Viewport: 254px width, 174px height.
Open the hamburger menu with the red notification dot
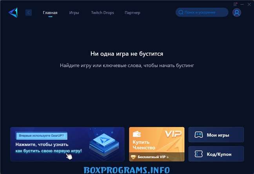tap(235, 4)
